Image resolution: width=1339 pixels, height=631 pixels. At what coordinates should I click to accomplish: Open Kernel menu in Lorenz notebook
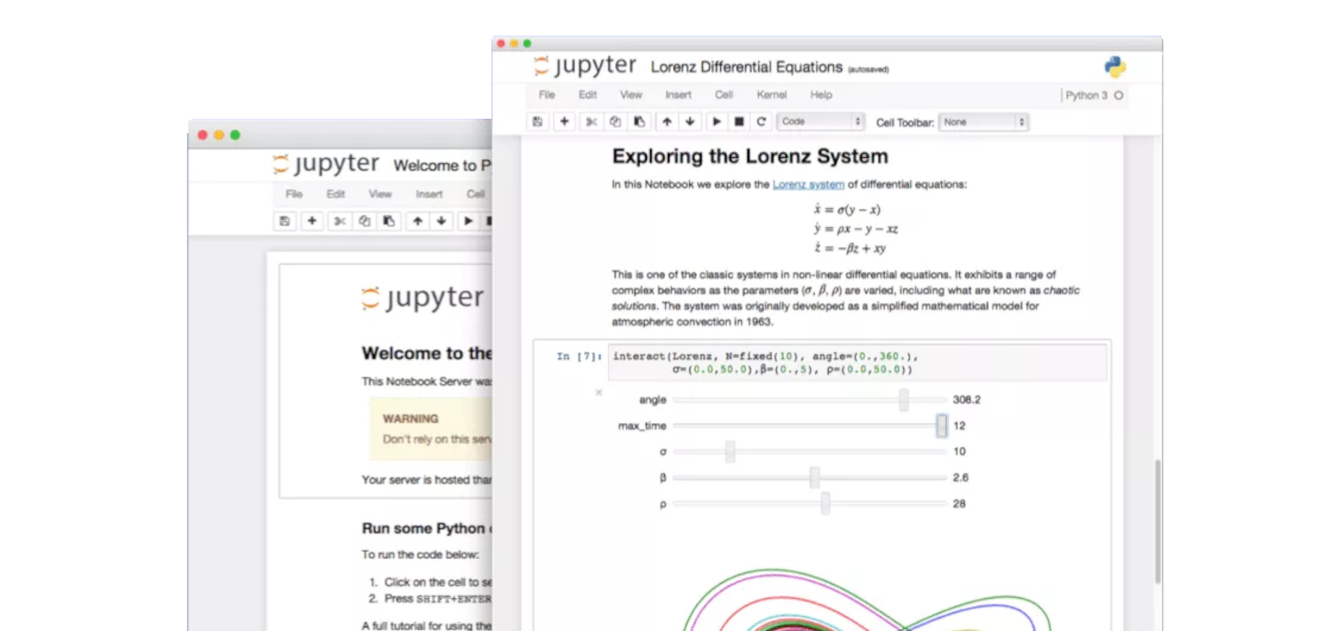click(771, 95)
